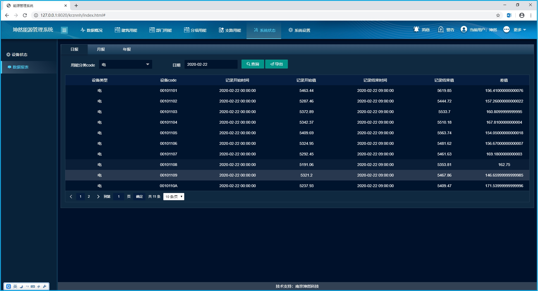Image resolution: width=538 pixels, height=291 pixels.
Task: Open the 用能分类code dropdown
Action: tap(125, 65)
